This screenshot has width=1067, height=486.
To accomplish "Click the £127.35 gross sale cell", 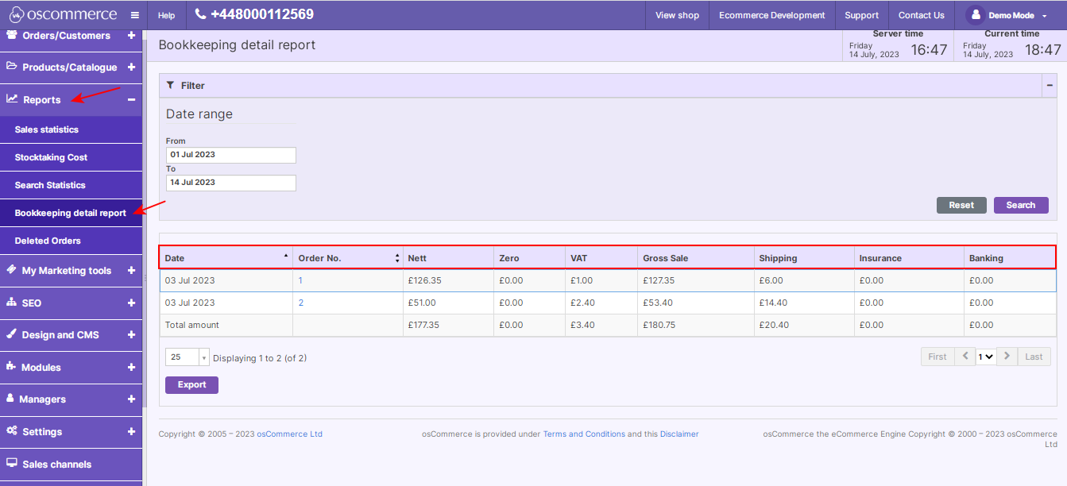I will point(696,280).
